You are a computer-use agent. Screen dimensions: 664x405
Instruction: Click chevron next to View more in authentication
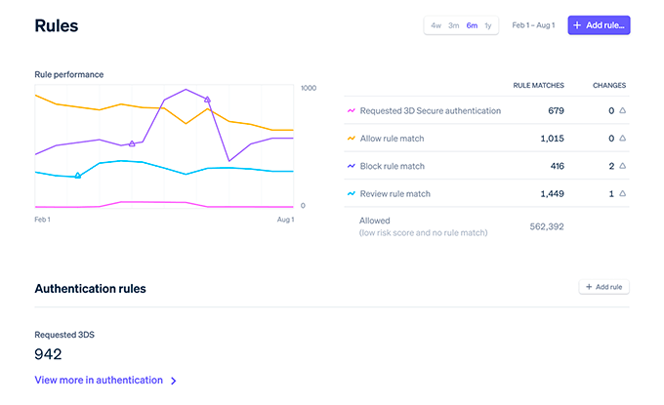pos(173,381)
